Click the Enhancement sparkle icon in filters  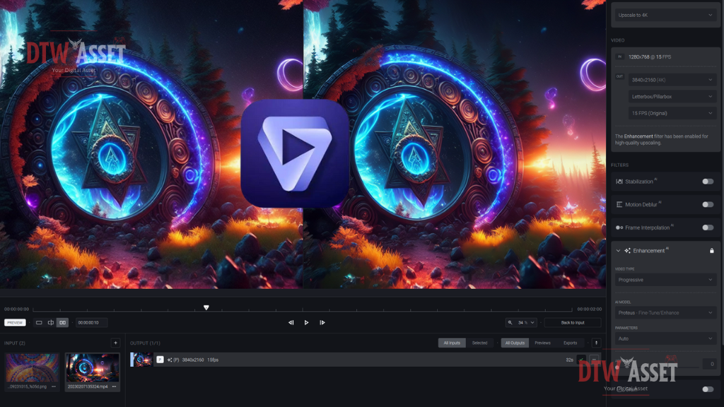[x=628, y=251]
